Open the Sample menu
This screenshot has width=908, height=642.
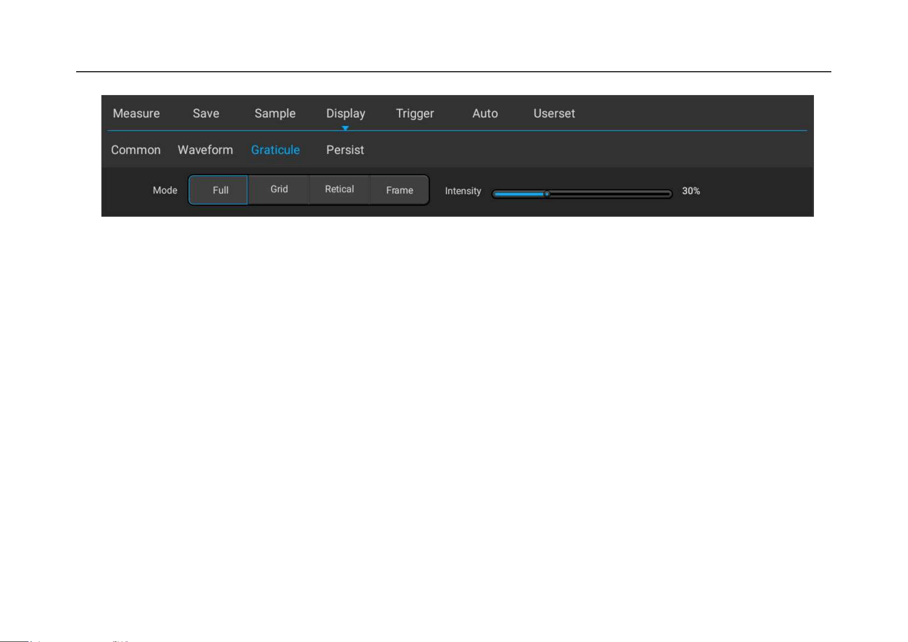tap(275, 113)
